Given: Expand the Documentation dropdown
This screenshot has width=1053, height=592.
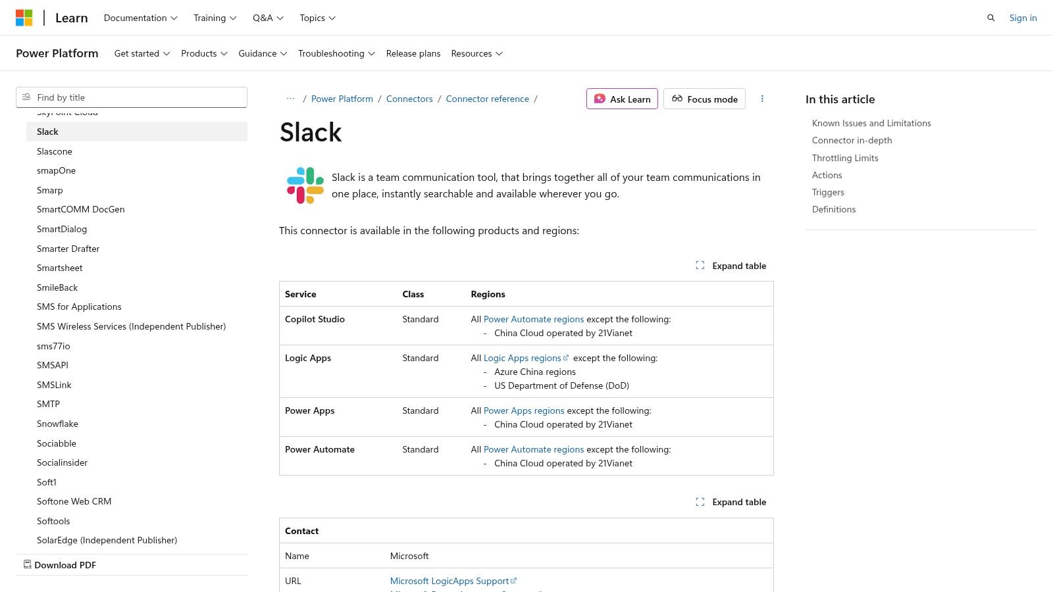Looking at the screenshot, I should click(x=141, y=18).
